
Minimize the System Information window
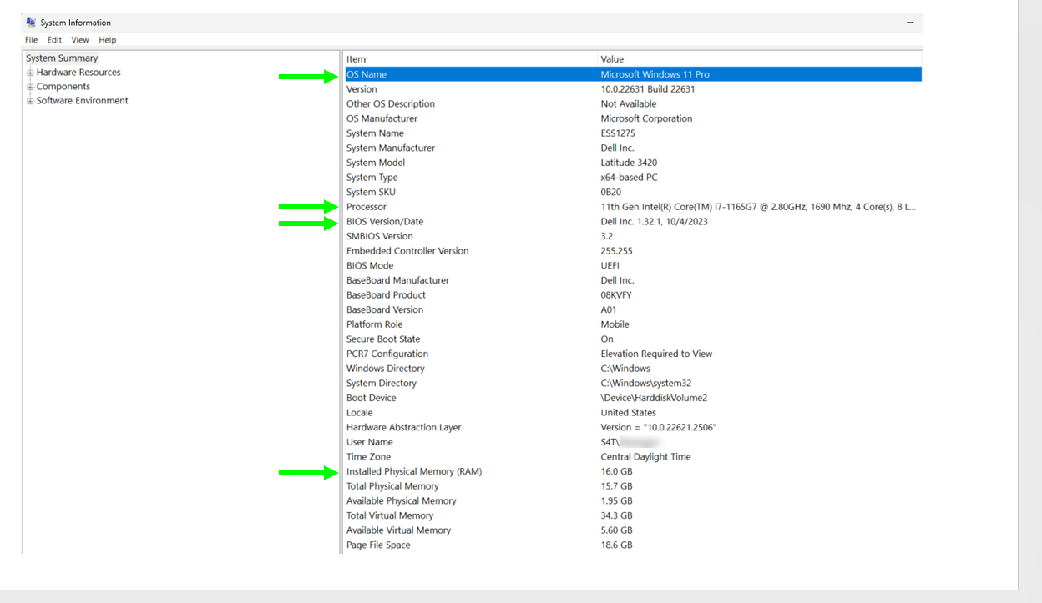click(x=909, y=23)
